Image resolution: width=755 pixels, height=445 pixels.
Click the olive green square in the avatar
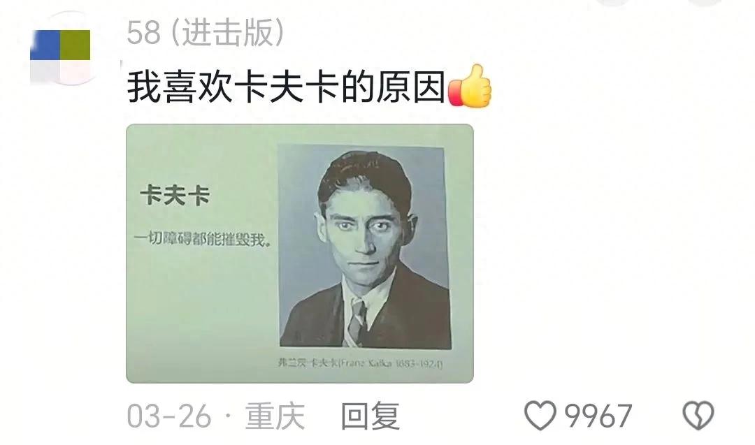coord(75,45)
